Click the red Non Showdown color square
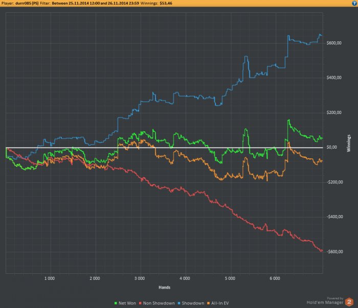 coord(140,303)
